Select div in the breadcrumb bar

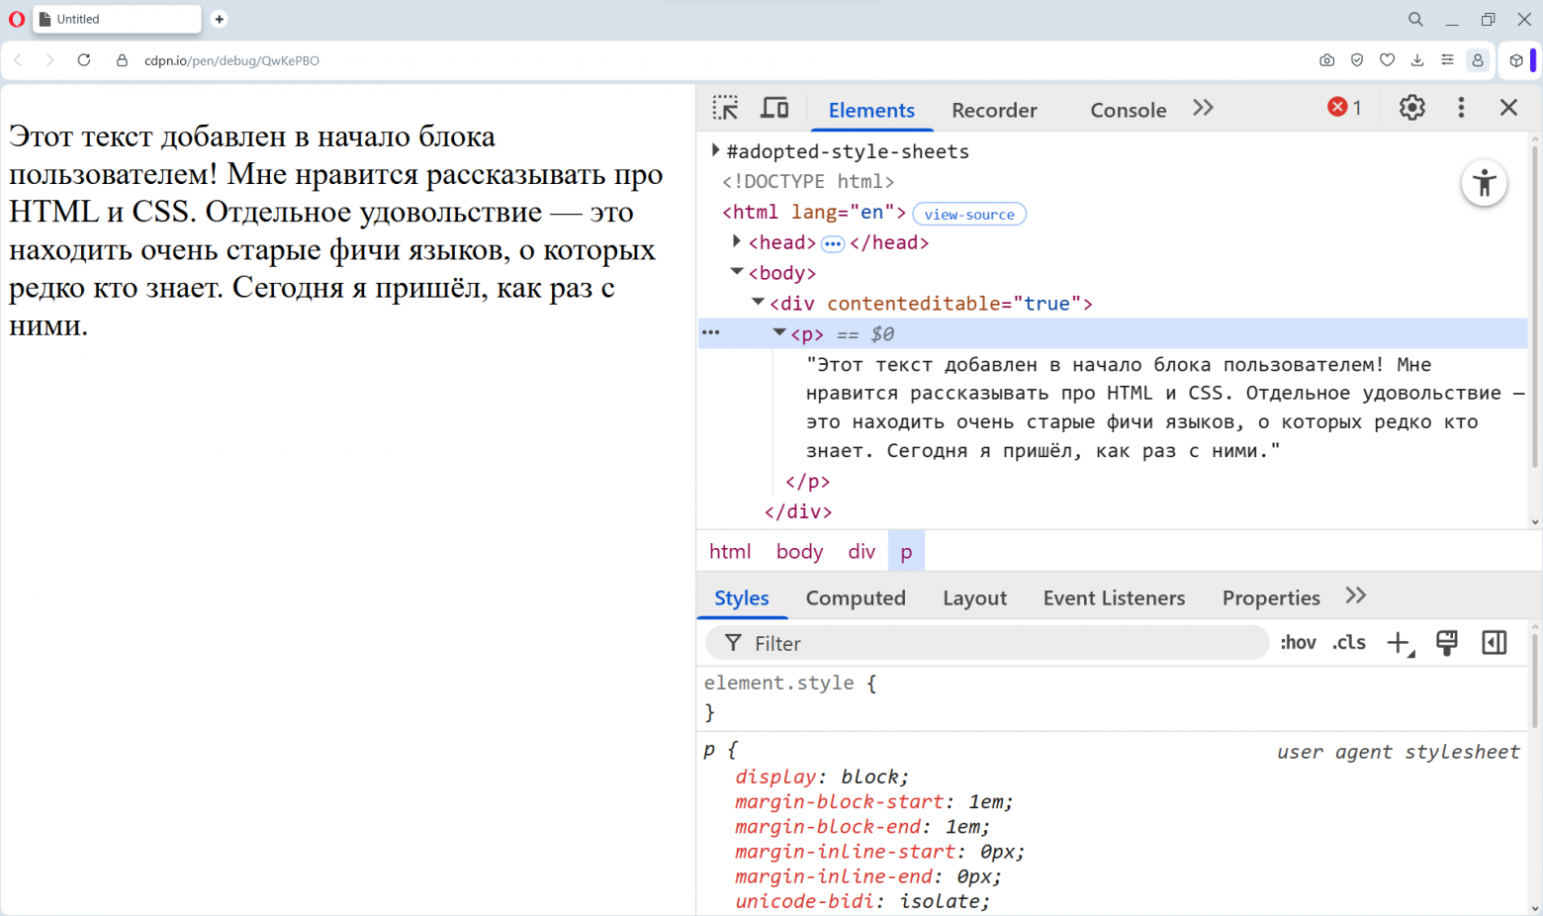pyautogui.click(x=862, y=551)
